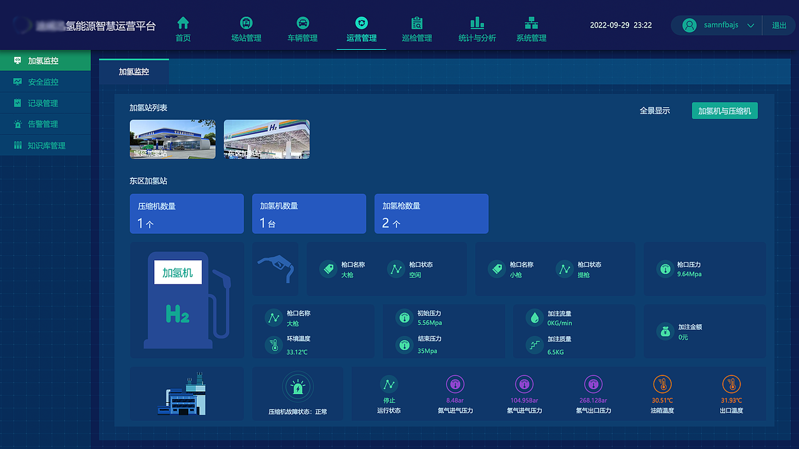The image size is (799, 449).
Task: Click the 运行状态 icon
Action: [x=389, y=384]
